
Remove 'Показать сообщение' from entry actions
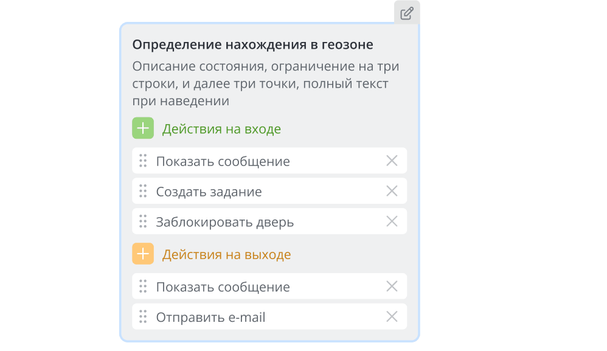click(393, 161)
